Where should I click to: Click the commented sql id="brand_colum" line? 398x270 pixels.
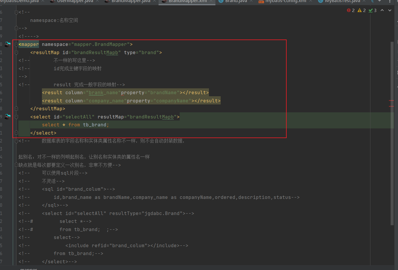(x=67, y=189)
